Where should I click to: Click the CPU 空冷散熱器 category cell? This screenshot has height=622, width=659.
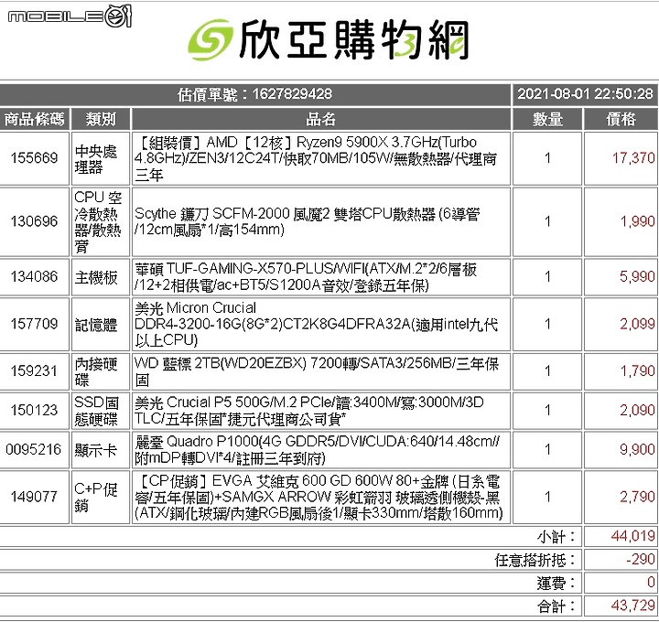pos(101,221)
